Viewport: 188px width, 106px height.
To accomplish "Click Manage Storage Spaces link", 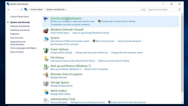I will [x=61, y=86].
